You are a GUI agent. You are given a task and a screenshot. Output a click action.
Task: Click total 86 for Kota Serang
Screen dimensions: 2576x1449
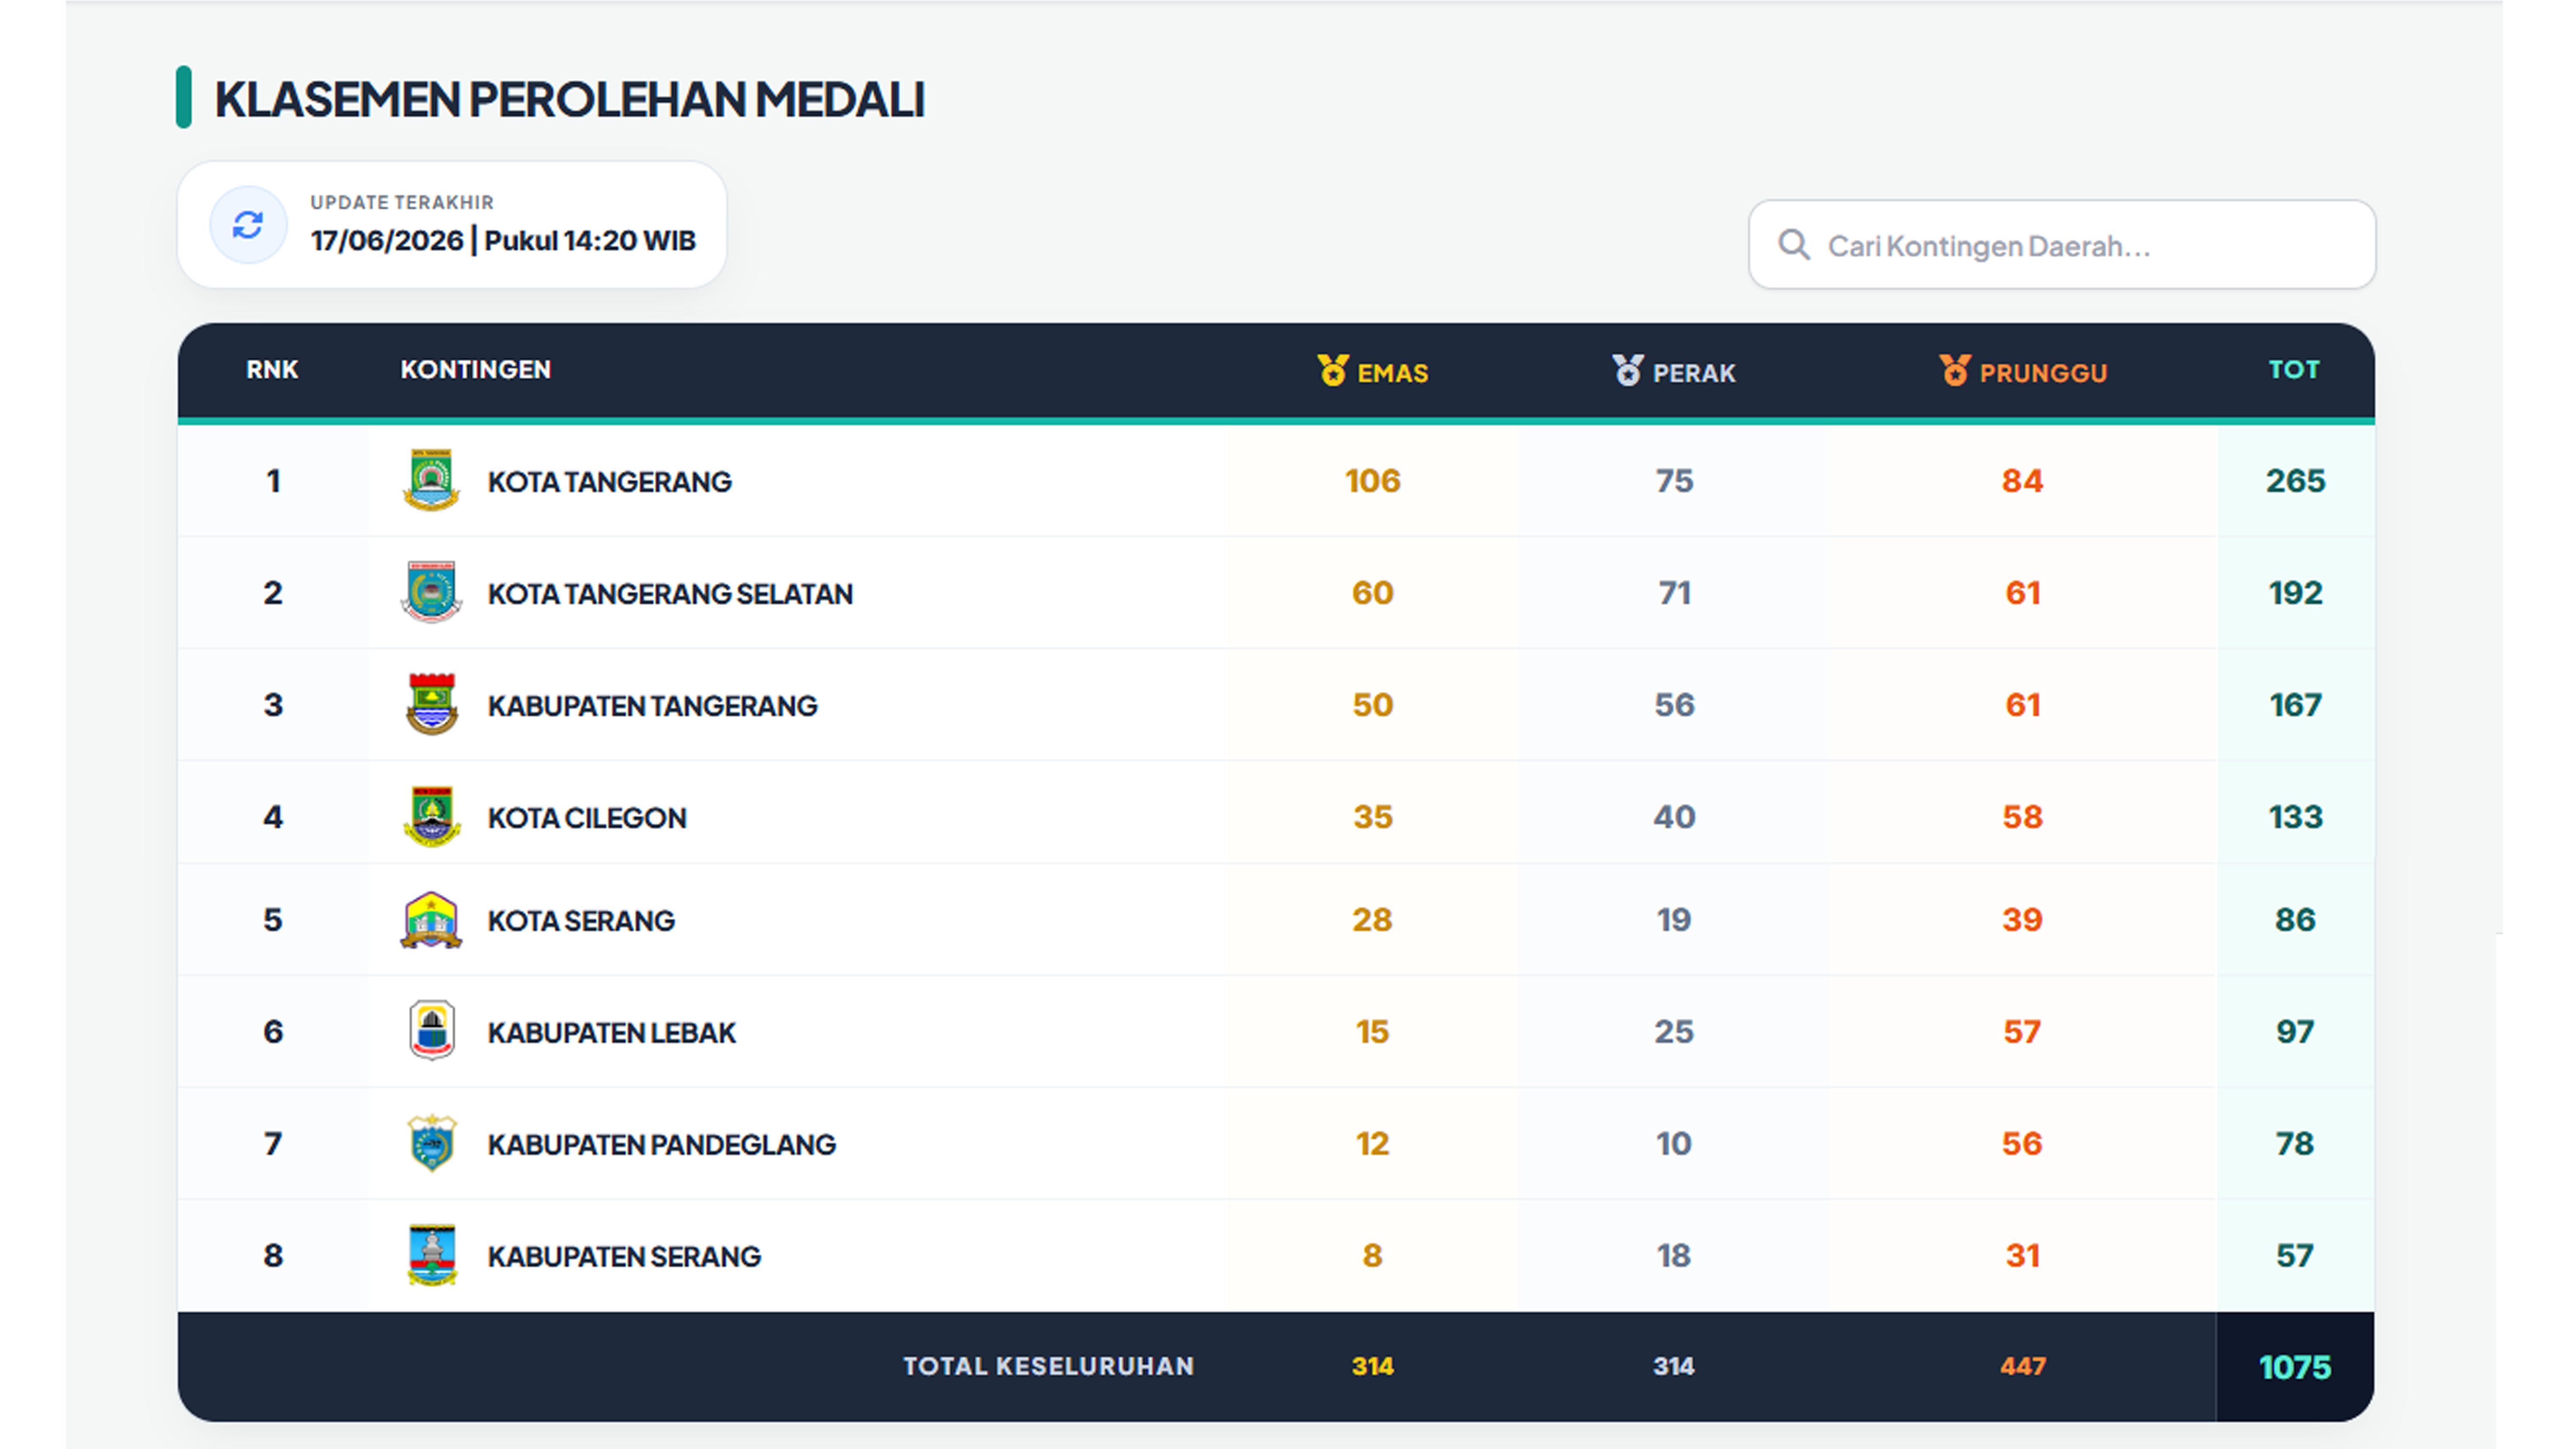(x=2296, y=920)
